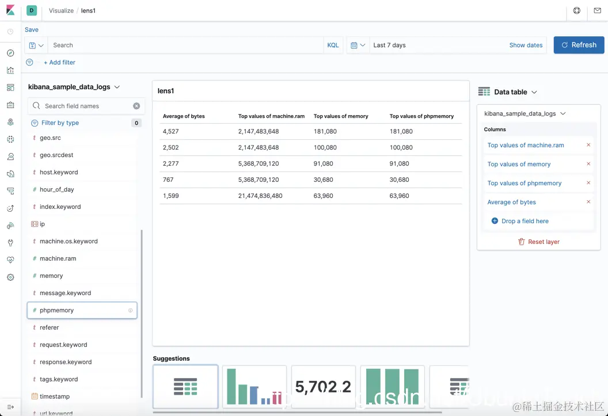608x416 pixels.
Task: Open Dev Tools icon in sidebar
Action: coord(10,243)
